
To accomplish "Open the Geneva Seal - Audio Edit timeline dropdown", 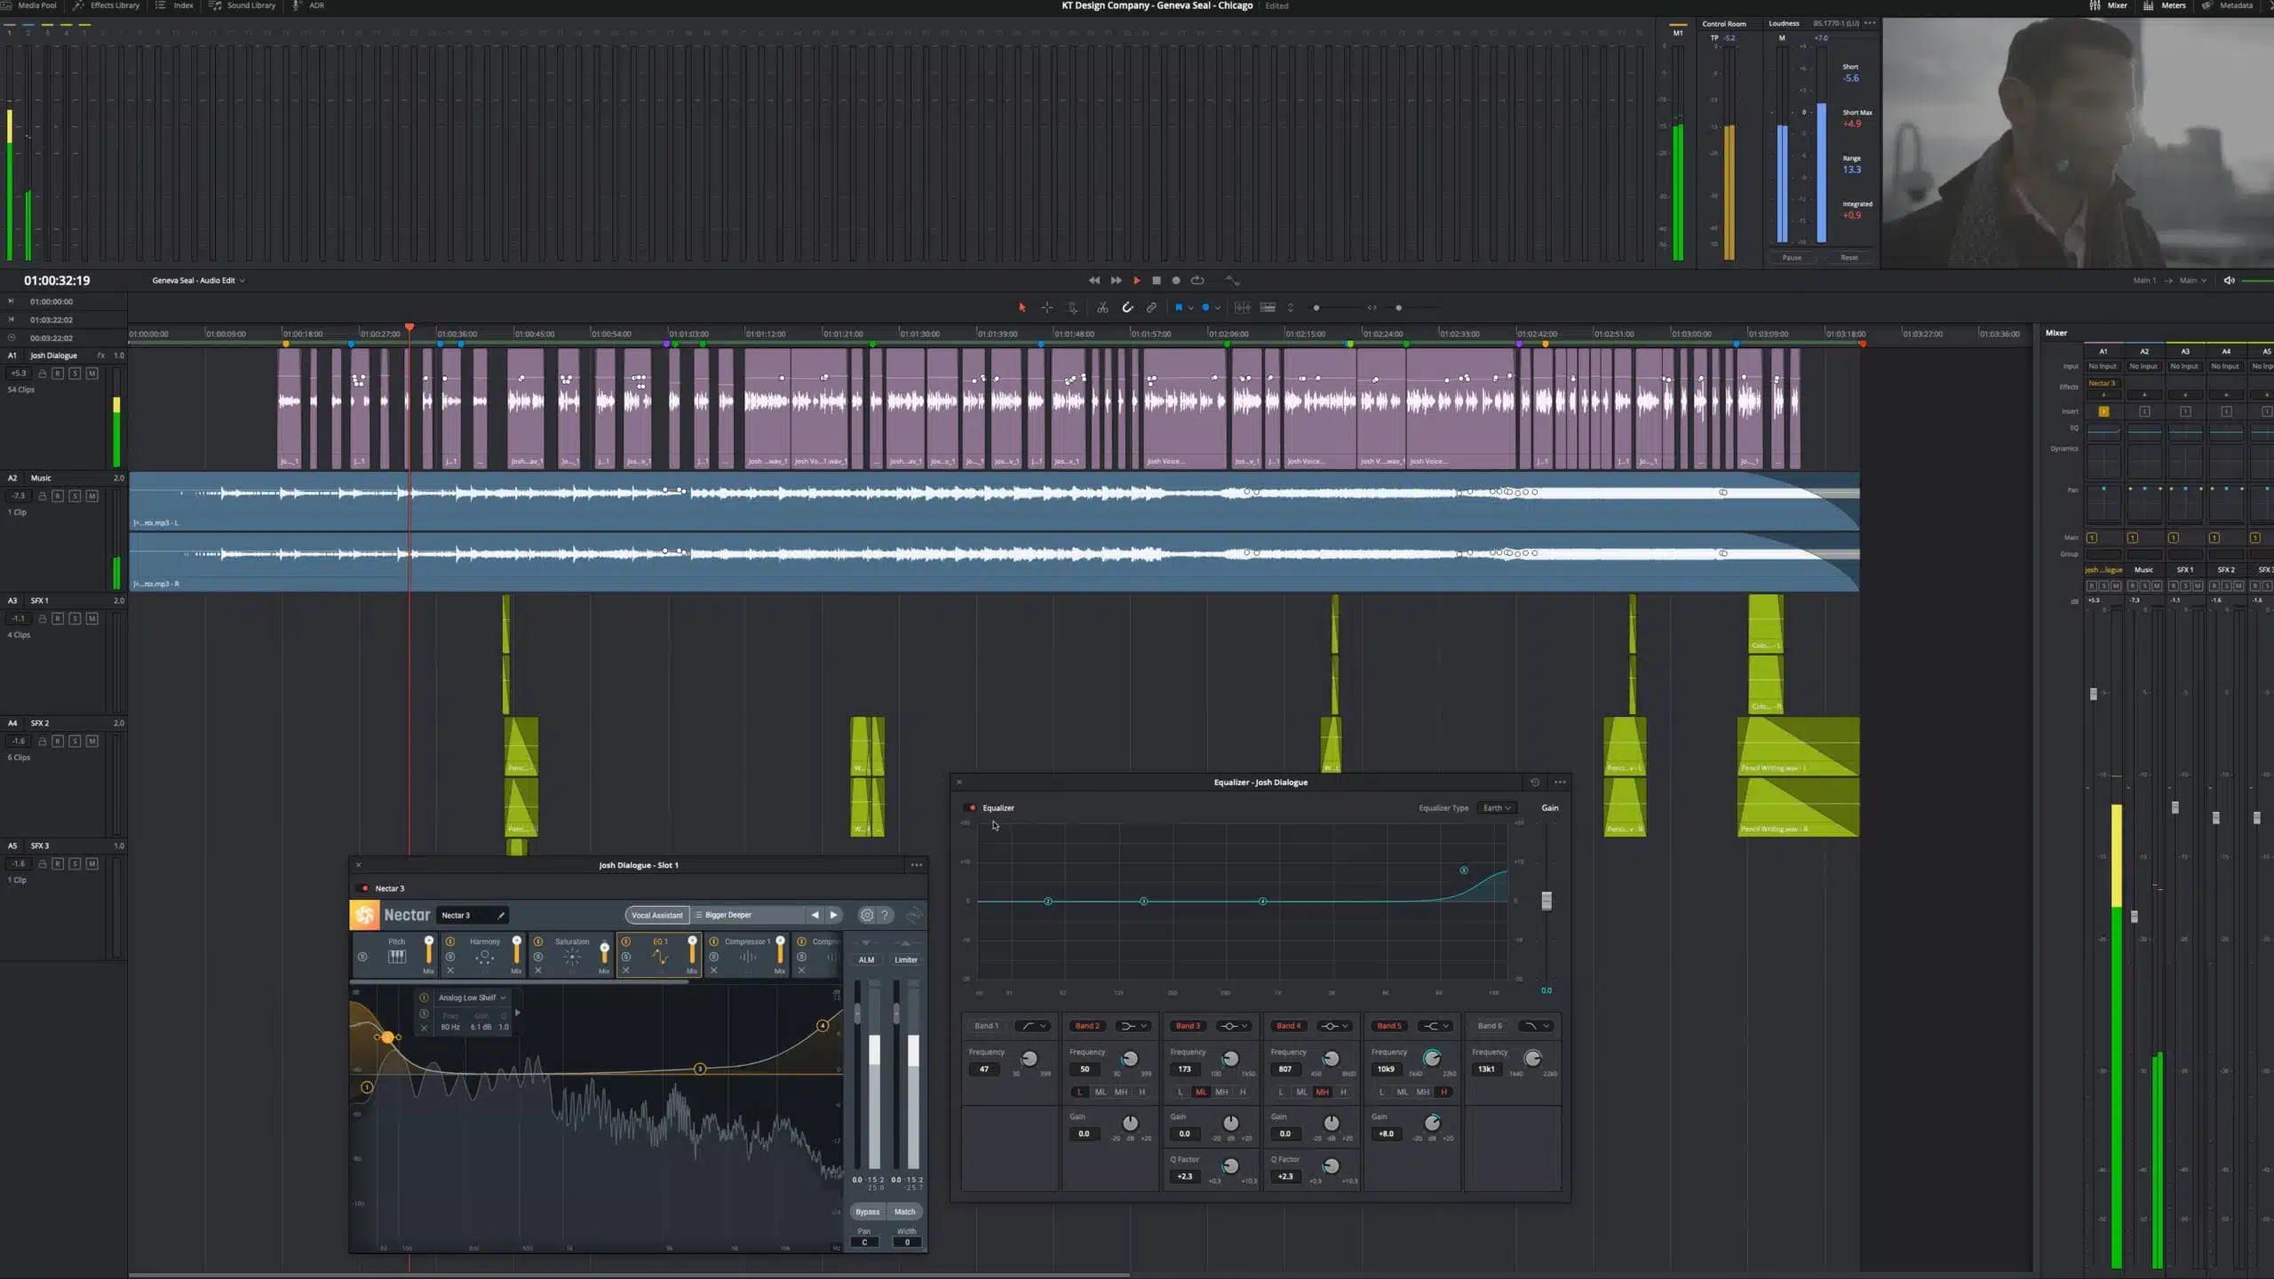I will click(x=198, y=280).
